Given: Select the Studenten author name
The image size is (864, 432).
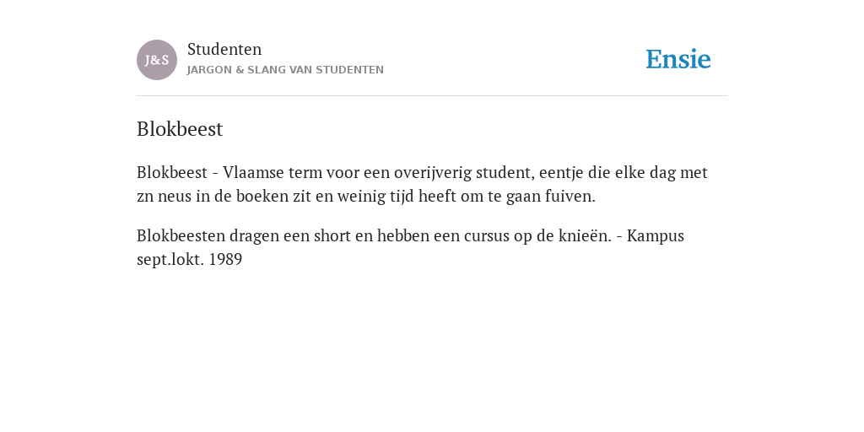Looking at the screenshot, I should click(x=224, y=49).
